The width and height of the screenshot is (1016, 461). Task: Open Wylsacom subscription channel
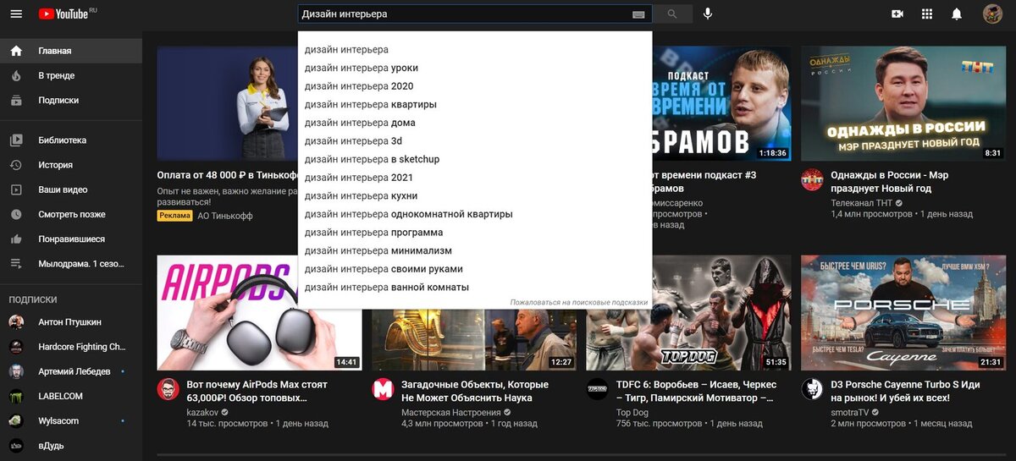[71, 420]
